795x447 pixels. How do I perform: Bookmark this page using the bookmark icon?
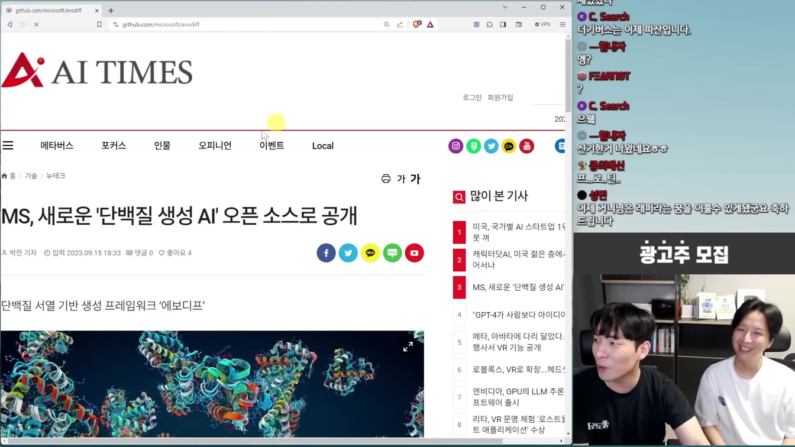[x=99, y=24]
